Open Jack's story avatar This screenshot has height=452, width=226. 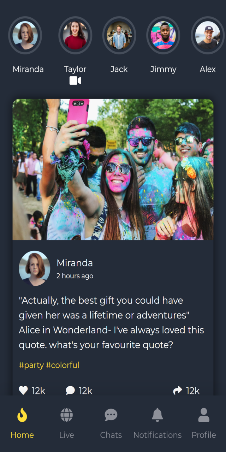(x=119, y=35)
